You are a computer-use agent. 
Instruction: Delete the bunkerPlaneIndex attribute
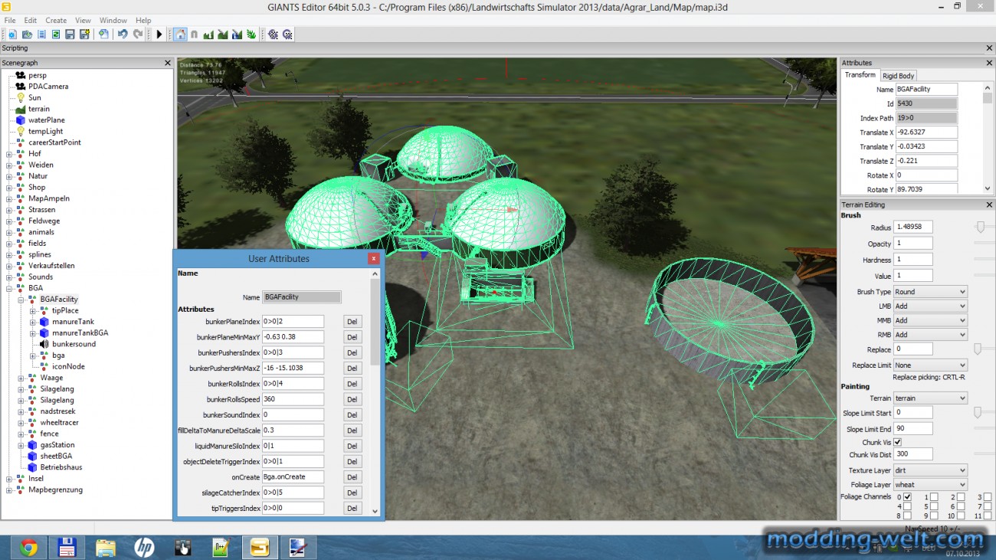coord(352,322)
